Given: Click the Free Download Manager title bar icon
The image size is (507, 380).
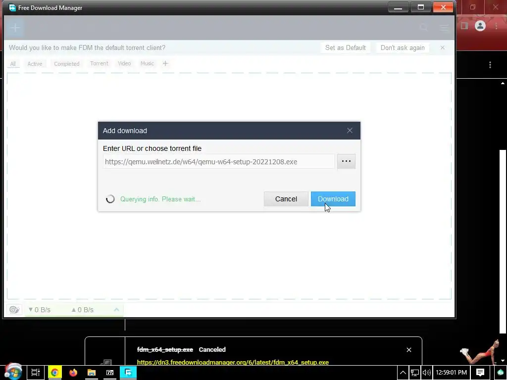Looking at the screenshot, I should 12,7.
